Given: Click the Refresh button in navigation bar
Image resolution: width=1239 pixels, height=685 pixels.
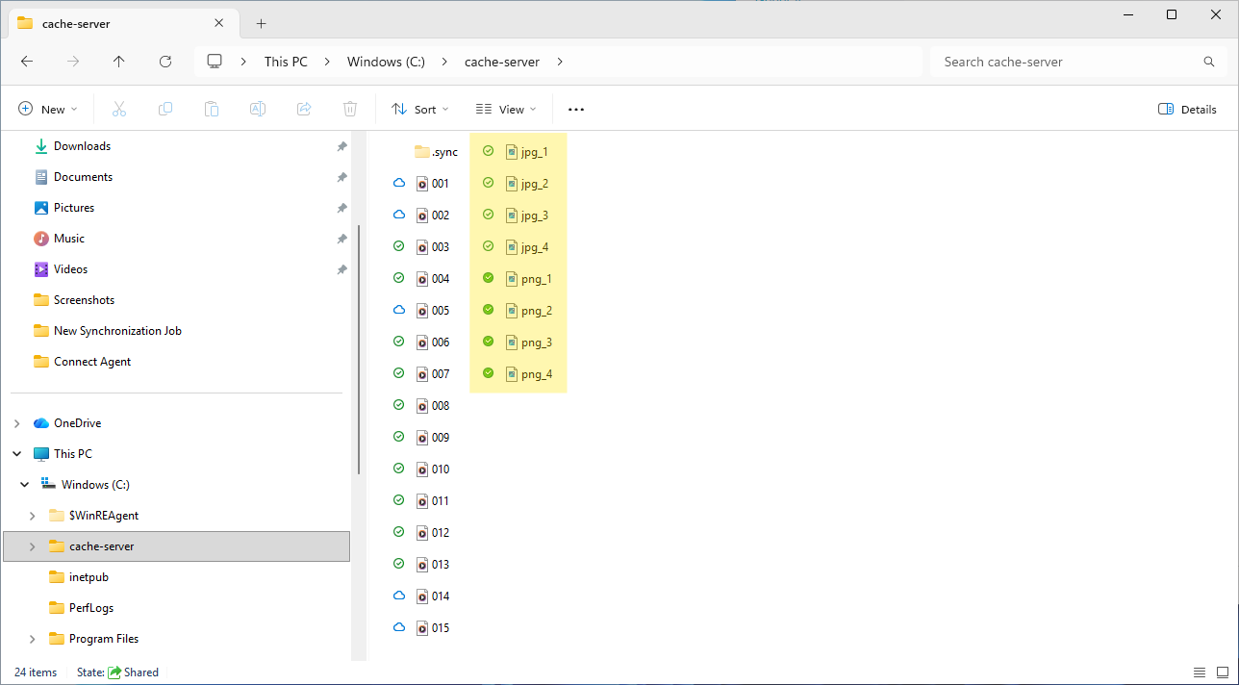Looking at the screenshot, I should pos(165,62).
